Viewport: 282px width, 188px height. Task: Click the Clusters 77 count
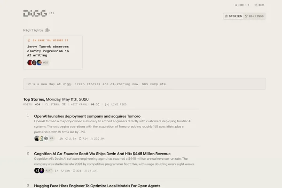(55, 104)
